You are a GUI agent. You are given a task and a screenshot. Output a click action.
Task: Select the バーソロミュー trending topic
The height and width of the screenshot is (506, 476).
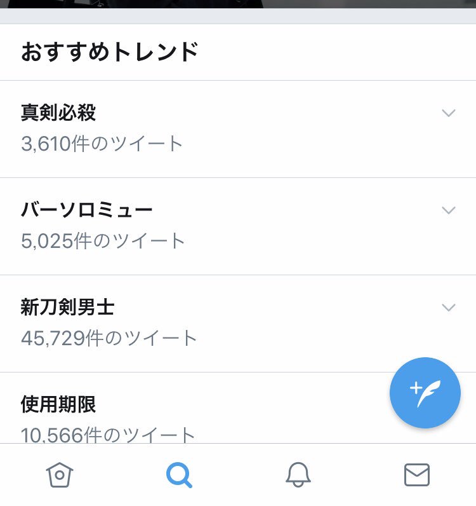coord(87,210)
